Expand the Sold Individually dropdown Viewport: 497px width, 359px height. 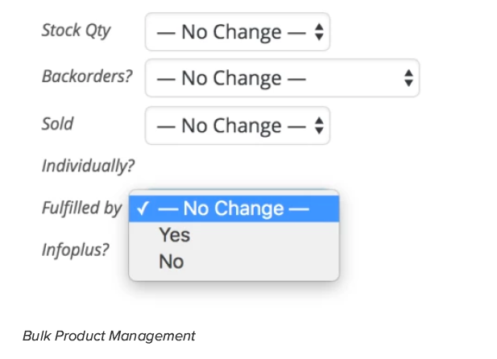click(x=238, y=126)
